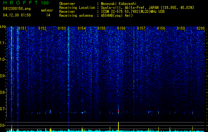
Task: Click the 0.7 frequency axis label
Action: tap(3, 109)
